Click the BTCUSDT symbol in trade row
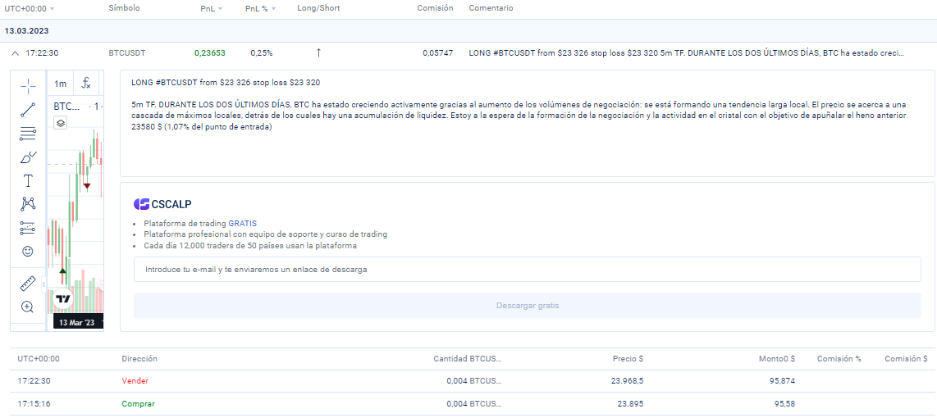Image resolution: width=937 pixels, height=418 pixels. [126, 53]
